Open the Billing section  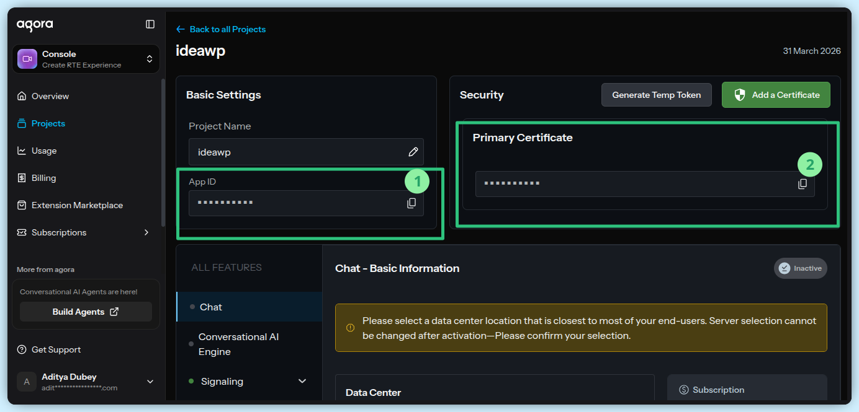(x=44, y=178)
